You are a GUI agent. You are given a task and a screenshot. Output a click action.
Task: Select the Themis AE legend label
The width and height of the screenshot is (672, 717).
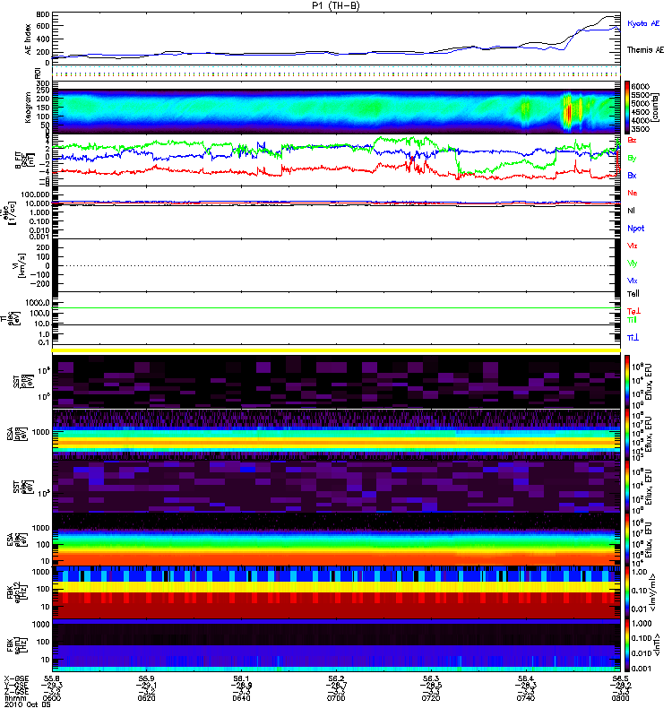[x=645, y=50]
